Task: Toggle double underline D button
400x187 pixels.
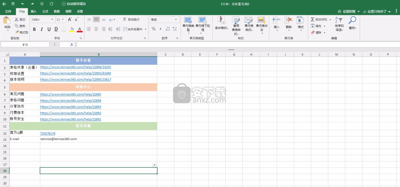Action: coord(56,29)
